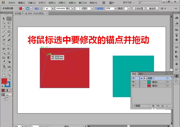Select the Artboard tool

point(4,71)
